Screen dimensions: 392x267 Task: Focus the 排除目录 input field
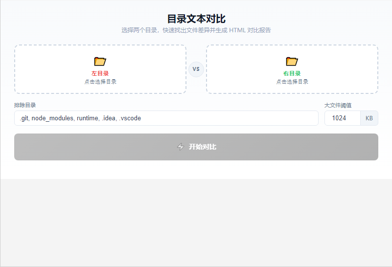coord(166,118)
